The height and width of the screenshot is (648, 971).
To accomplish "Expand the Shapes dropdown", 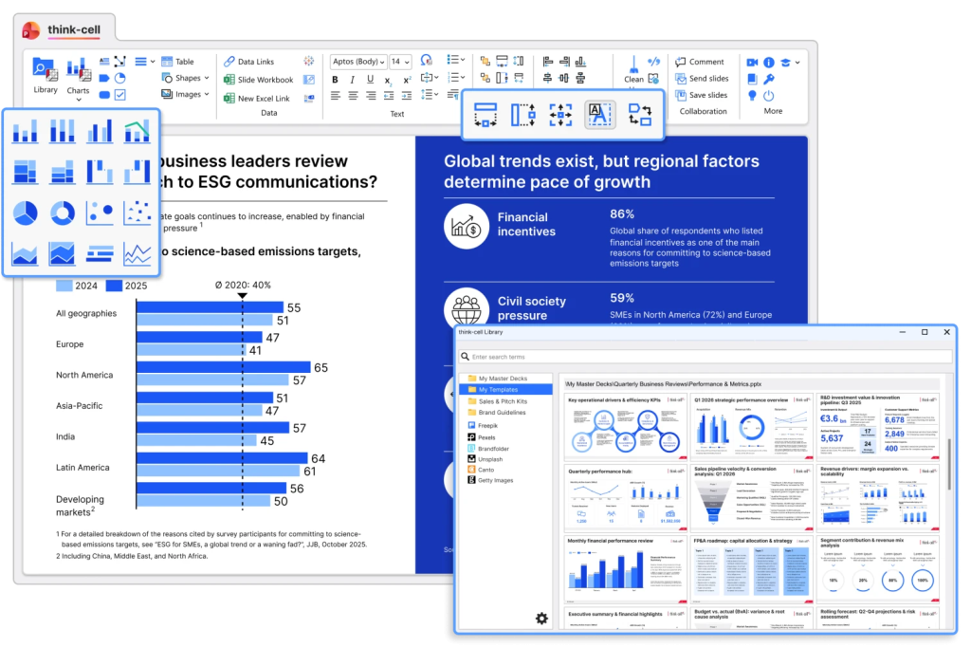I will point(186,78).
